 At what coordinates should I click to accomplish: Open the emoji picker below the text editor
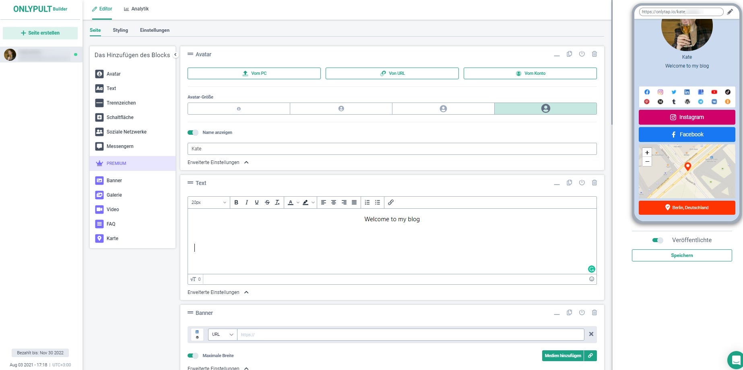click(592, 279)
